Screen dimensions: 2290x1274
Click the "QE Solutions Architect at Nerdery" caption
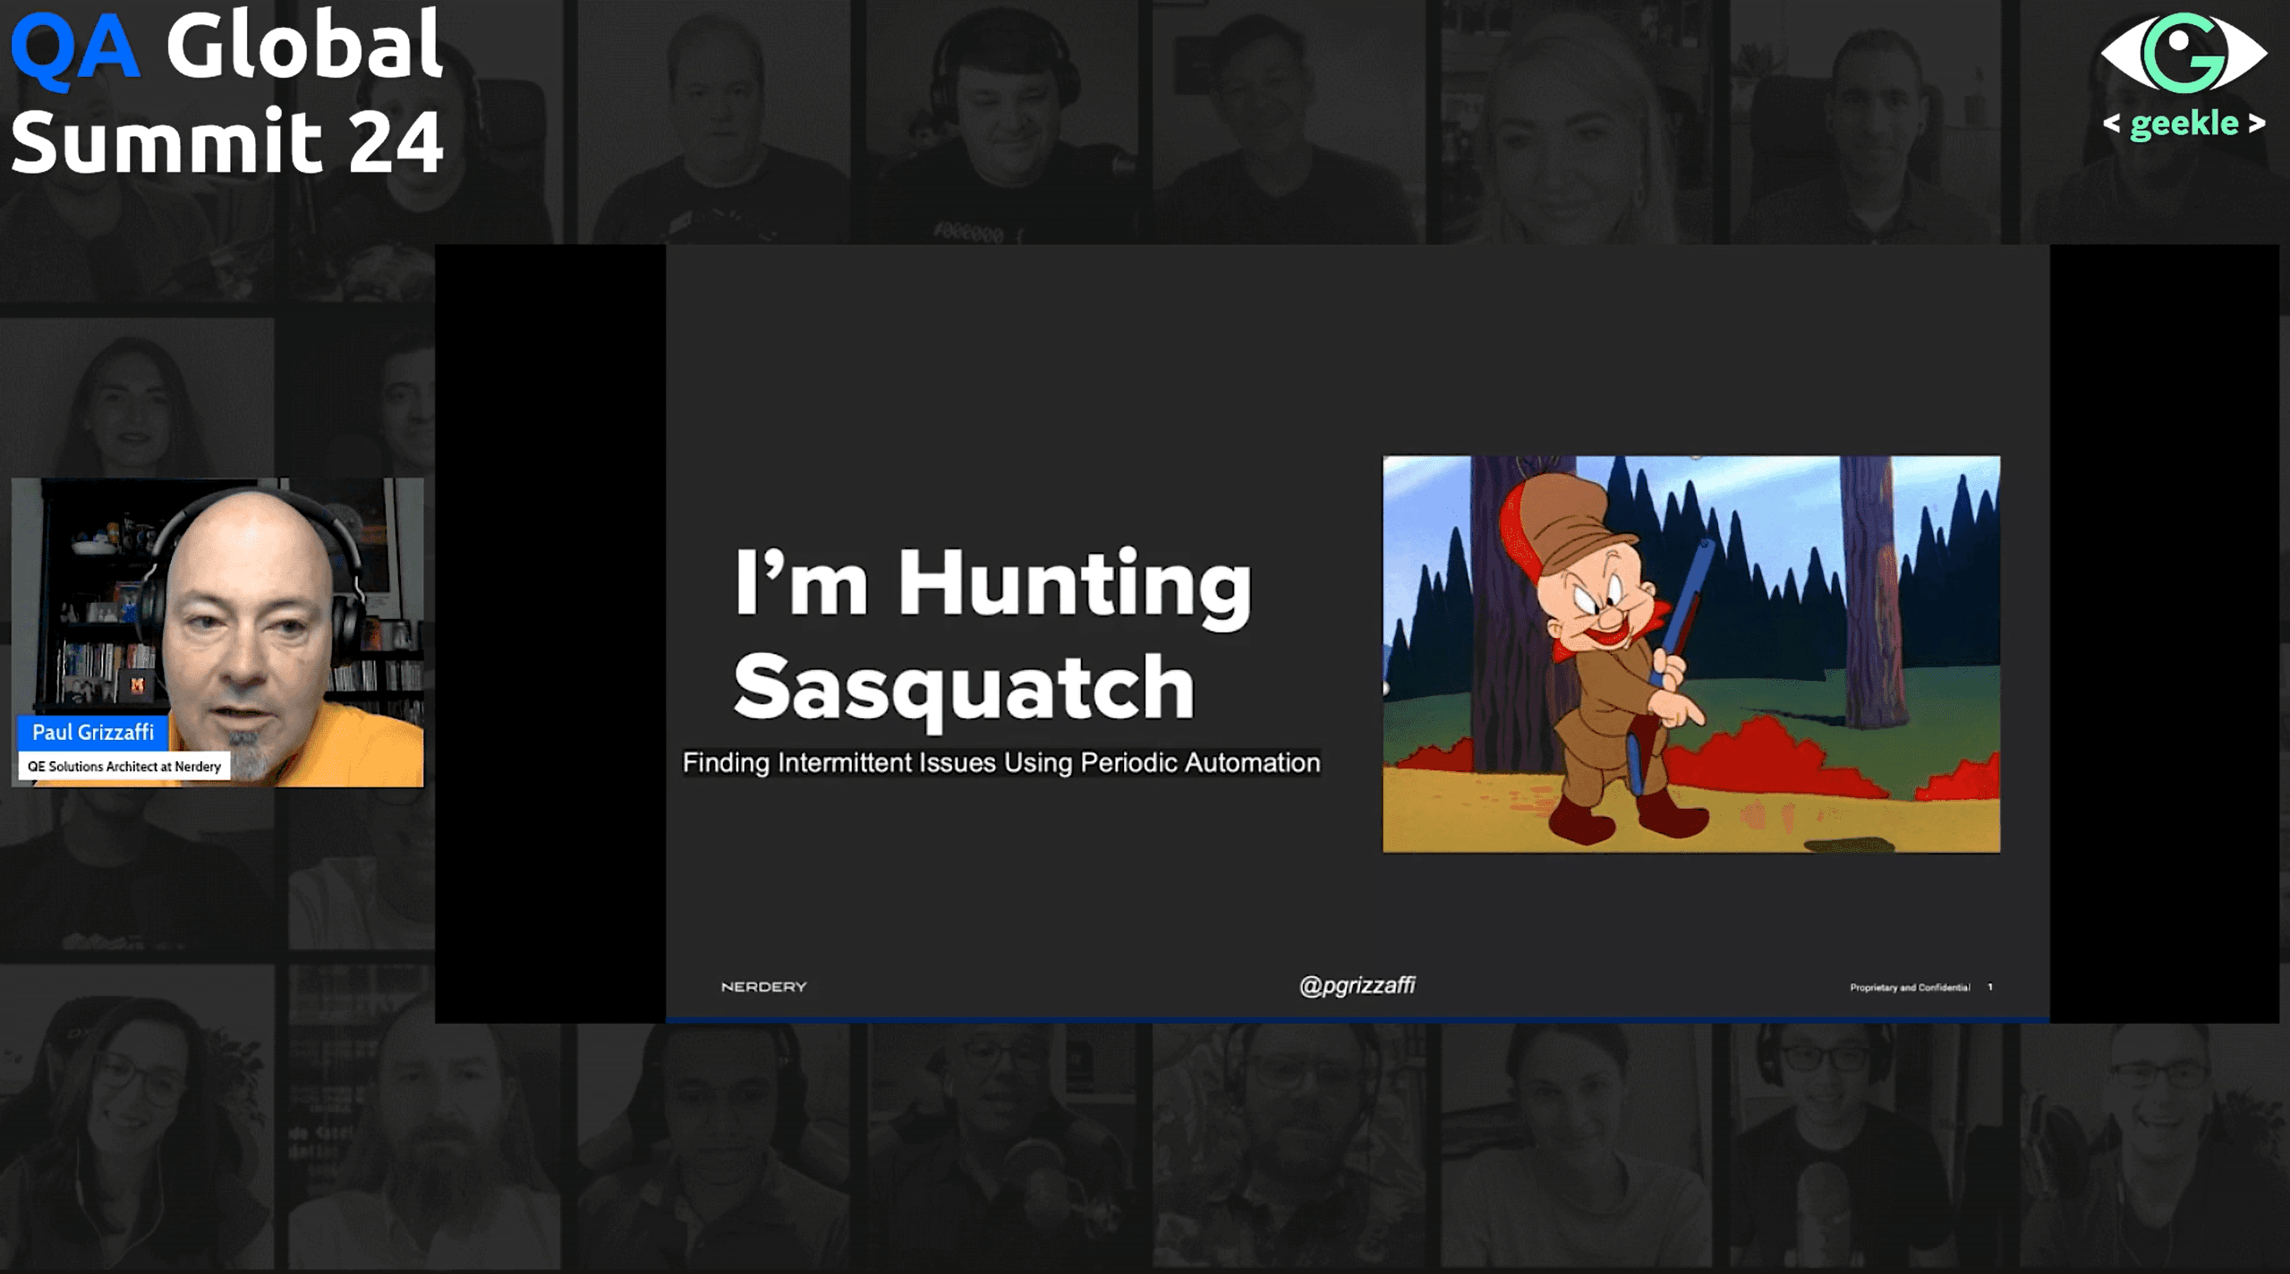(124, 766)
